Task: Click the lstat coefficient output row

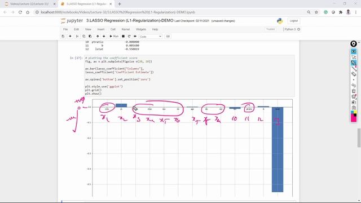Action: click(112, 49)
